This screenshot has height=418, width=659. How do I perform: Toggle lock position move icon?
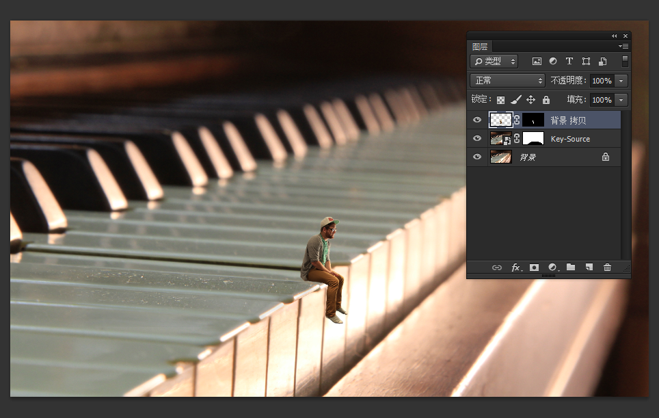(x=530, y=100)
